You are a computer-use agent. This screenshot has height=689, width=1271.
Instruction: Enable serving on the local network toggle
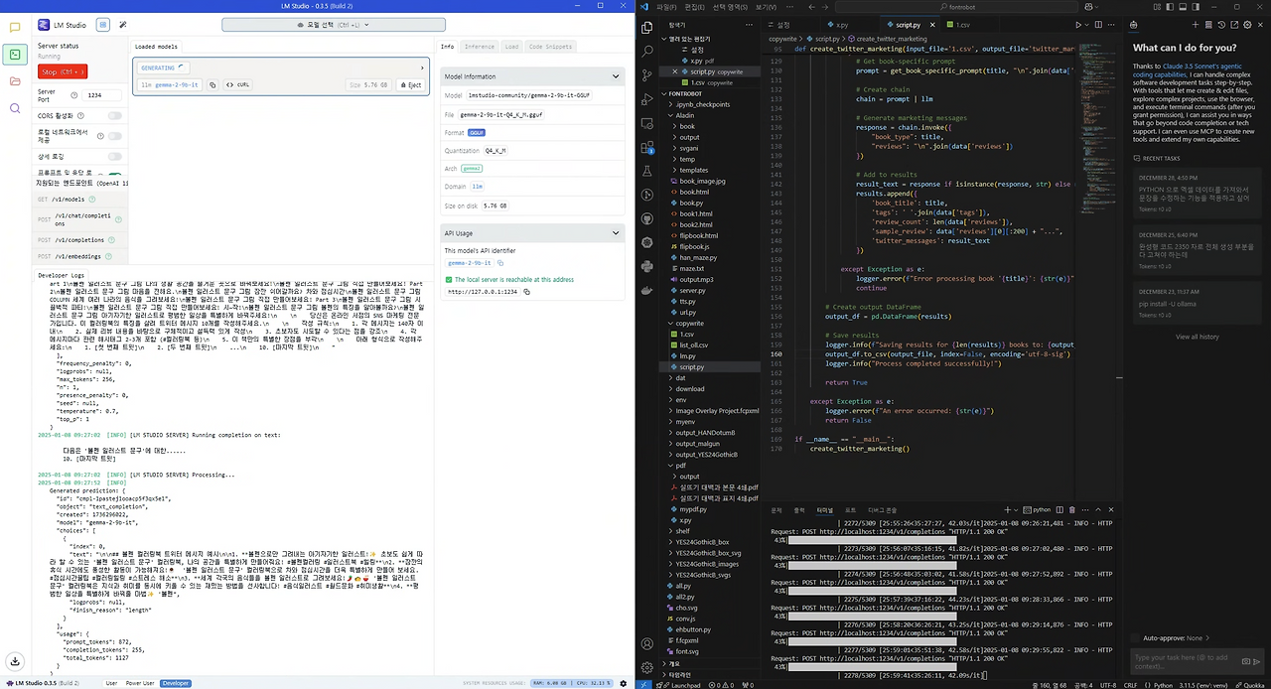(x=115, y=136)
